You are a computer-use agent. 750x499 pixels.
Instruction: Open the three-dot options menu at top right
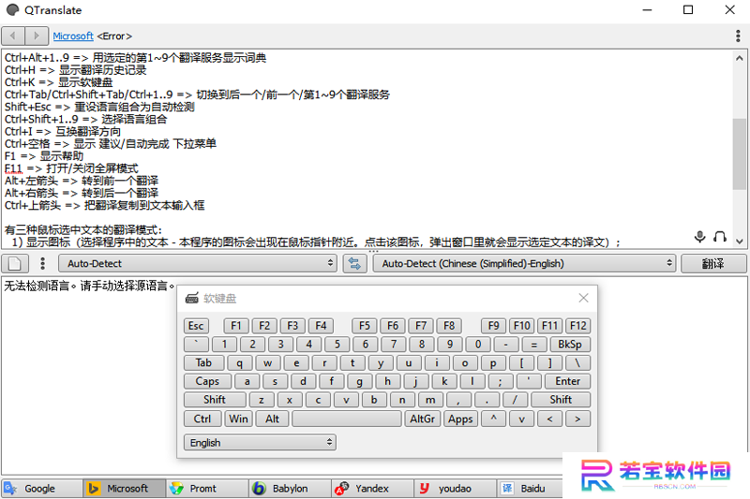pos(738,36)
